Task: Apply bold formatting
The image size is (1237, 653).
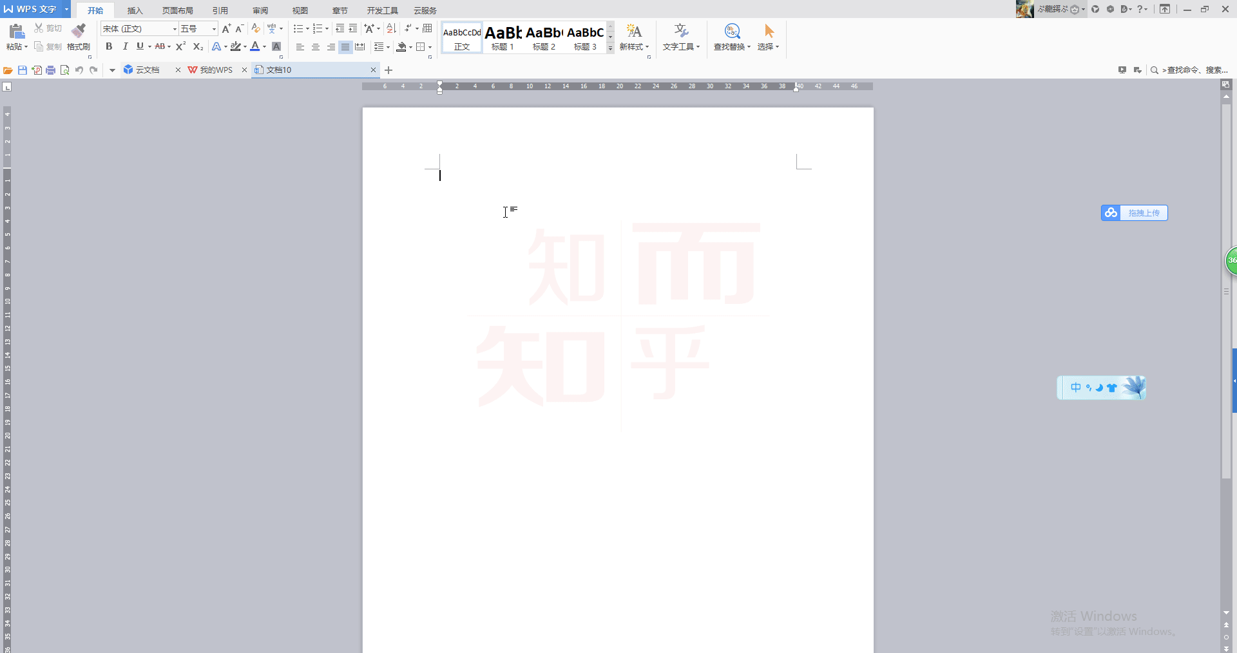Action: 108,46
